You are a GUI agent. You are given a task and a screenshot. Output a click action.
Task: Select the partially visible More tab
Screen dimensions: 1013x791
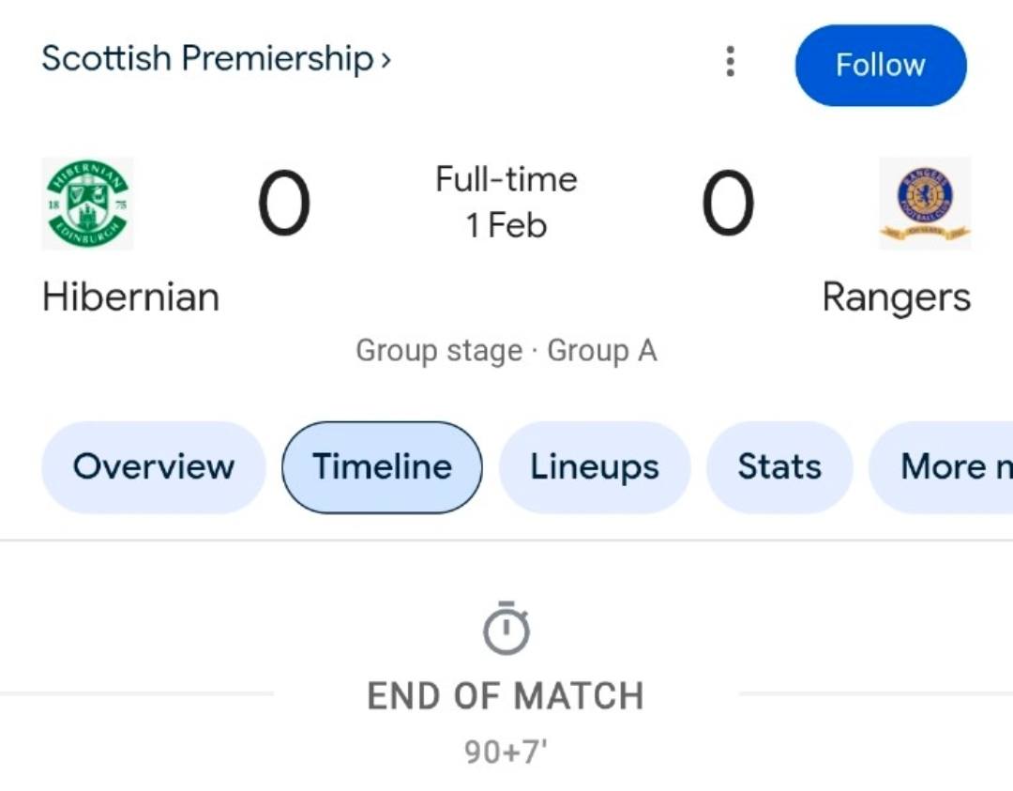pyautogui.click(x=947, y=466)
